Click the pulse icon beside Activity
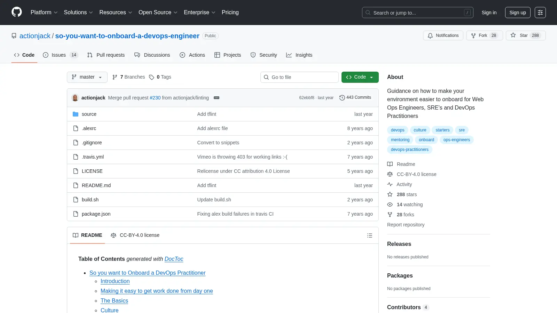Viewport: 557px width, 313px height. [x=390, y=184]
